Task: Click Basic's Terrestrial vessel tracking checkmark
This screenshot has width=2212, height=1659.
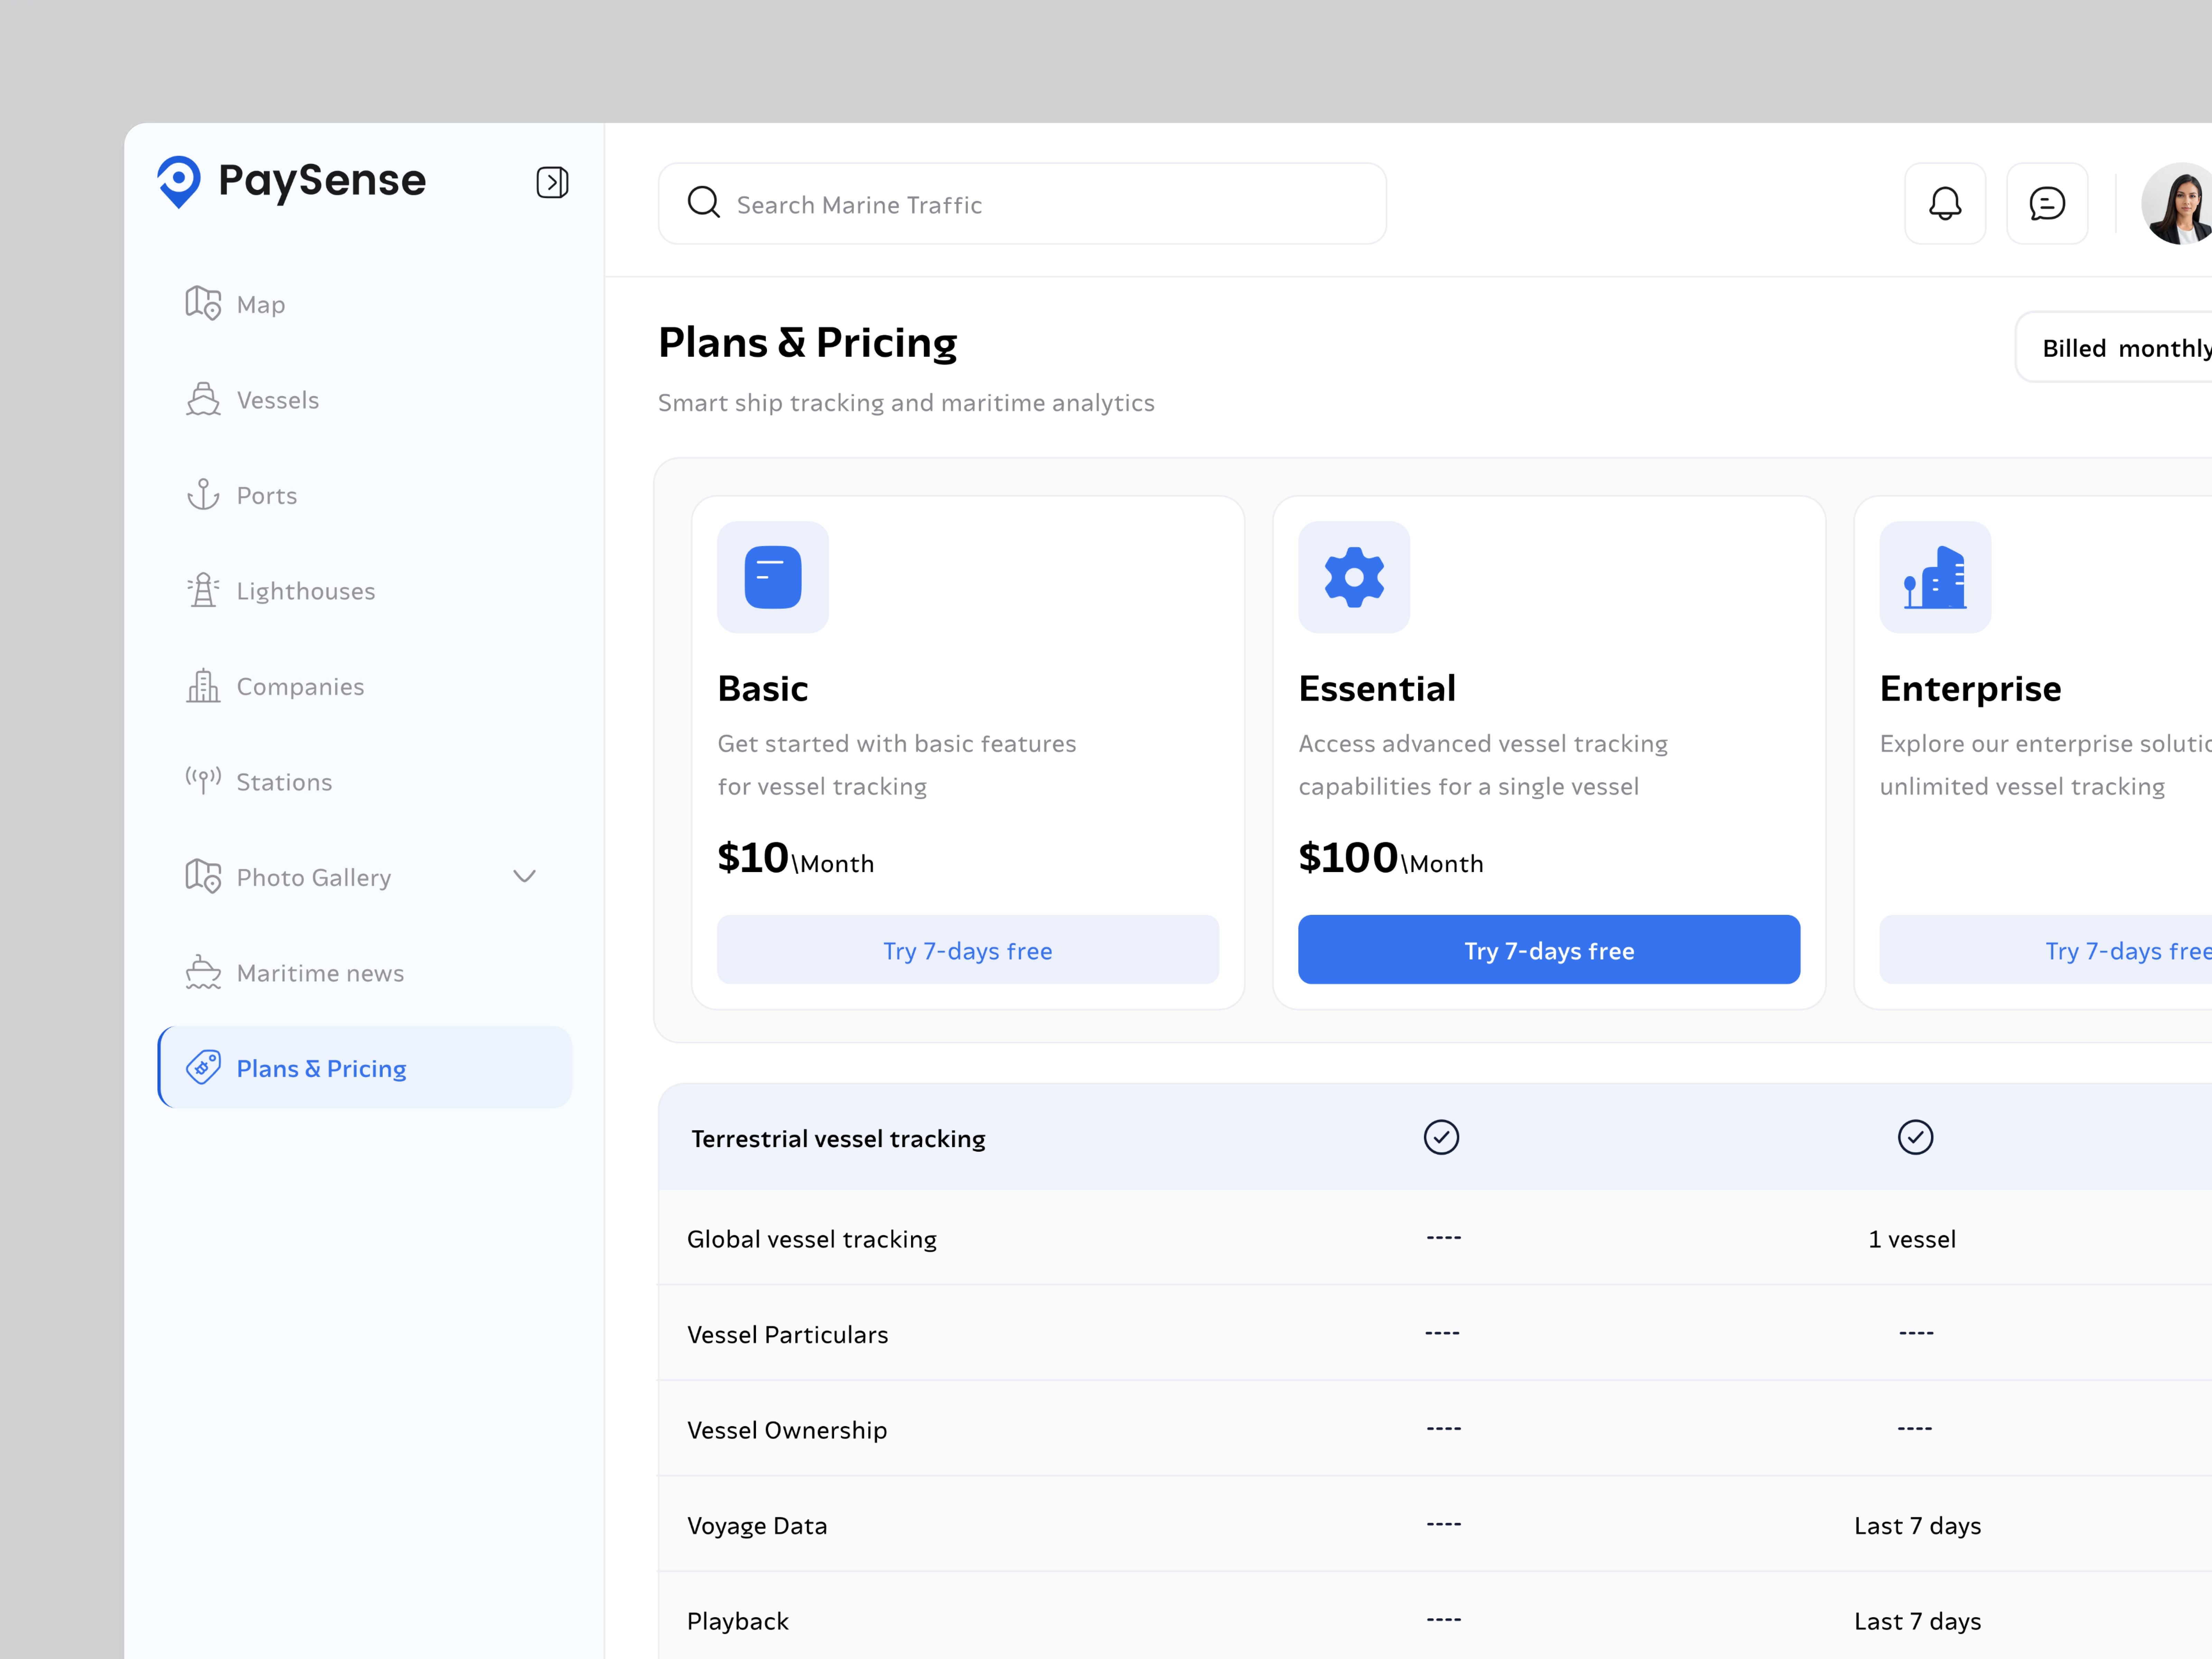Action: [x=1441, y=1137]
